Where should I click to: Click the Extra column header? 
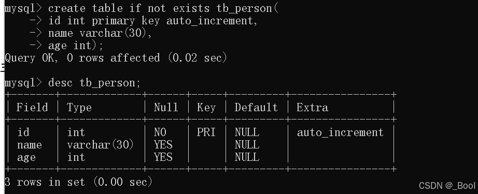click(x=312, y=107)
